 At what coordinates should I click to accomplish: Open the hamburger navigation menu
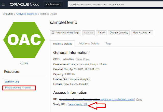point(3,4)
